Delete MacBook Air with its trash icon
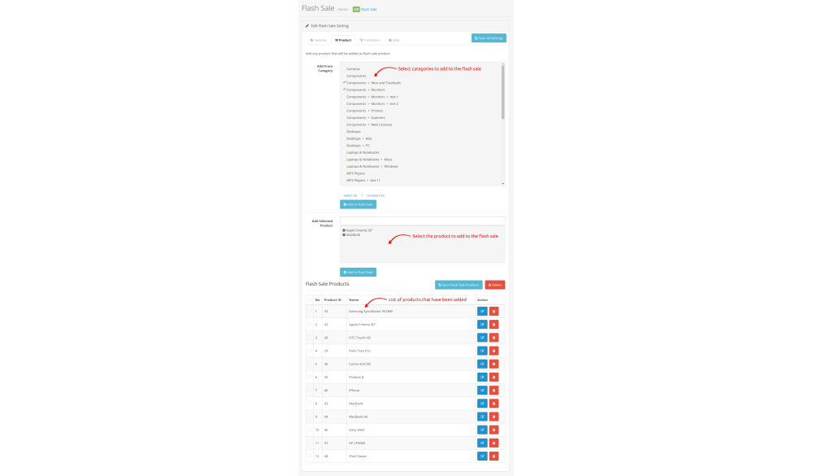 point(493,417)
